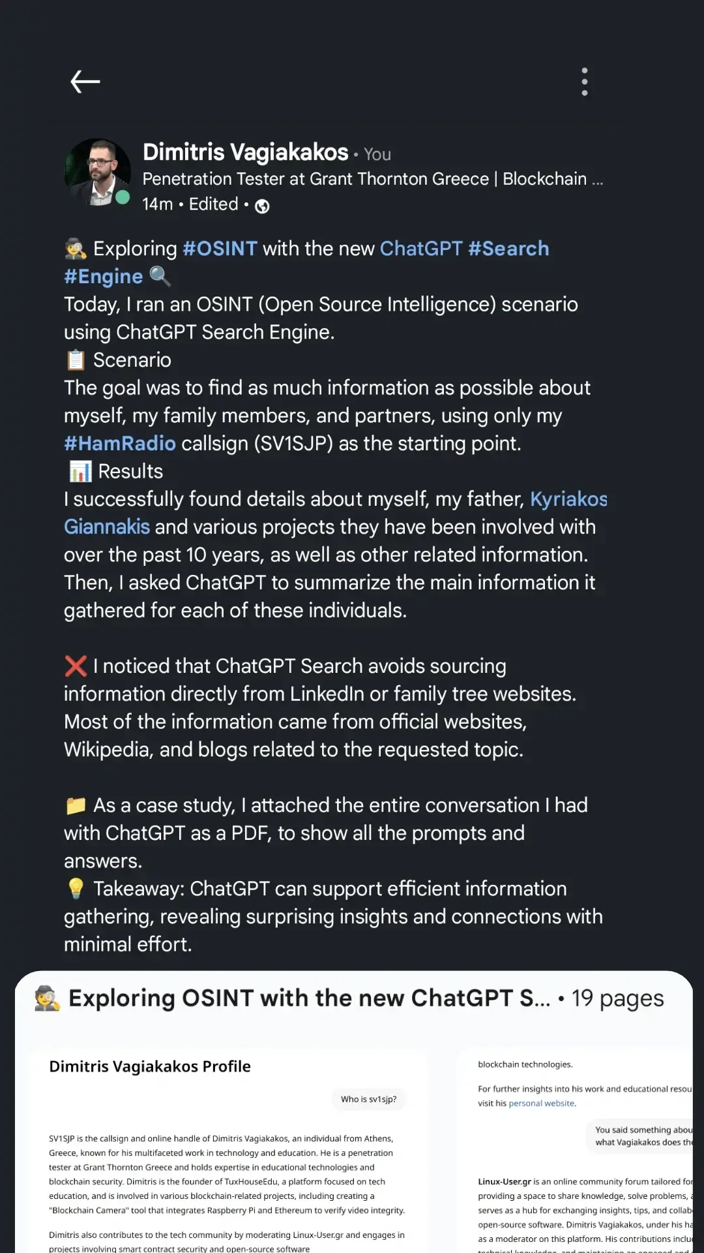The height and width of the screenshot is (1253, 704).
Task: Click the ChatGPT mention link
Action: click(420, 249)
